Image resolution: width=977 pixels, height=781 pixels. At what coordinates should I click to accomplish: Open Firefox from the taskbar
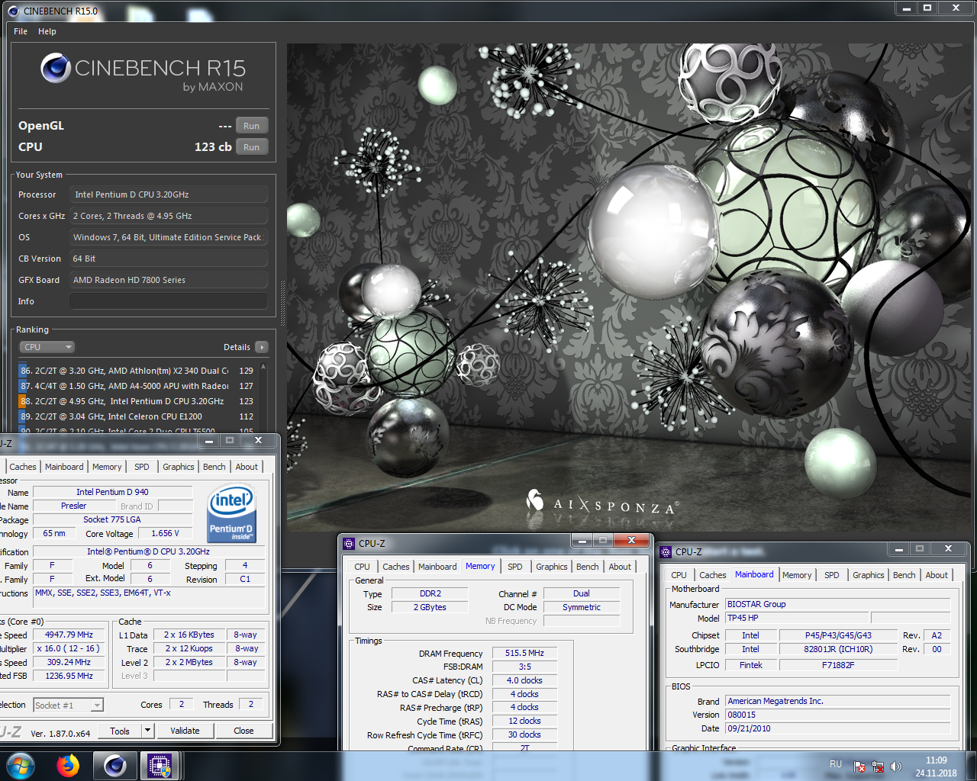pyautogui.click(x=68, y=766)
